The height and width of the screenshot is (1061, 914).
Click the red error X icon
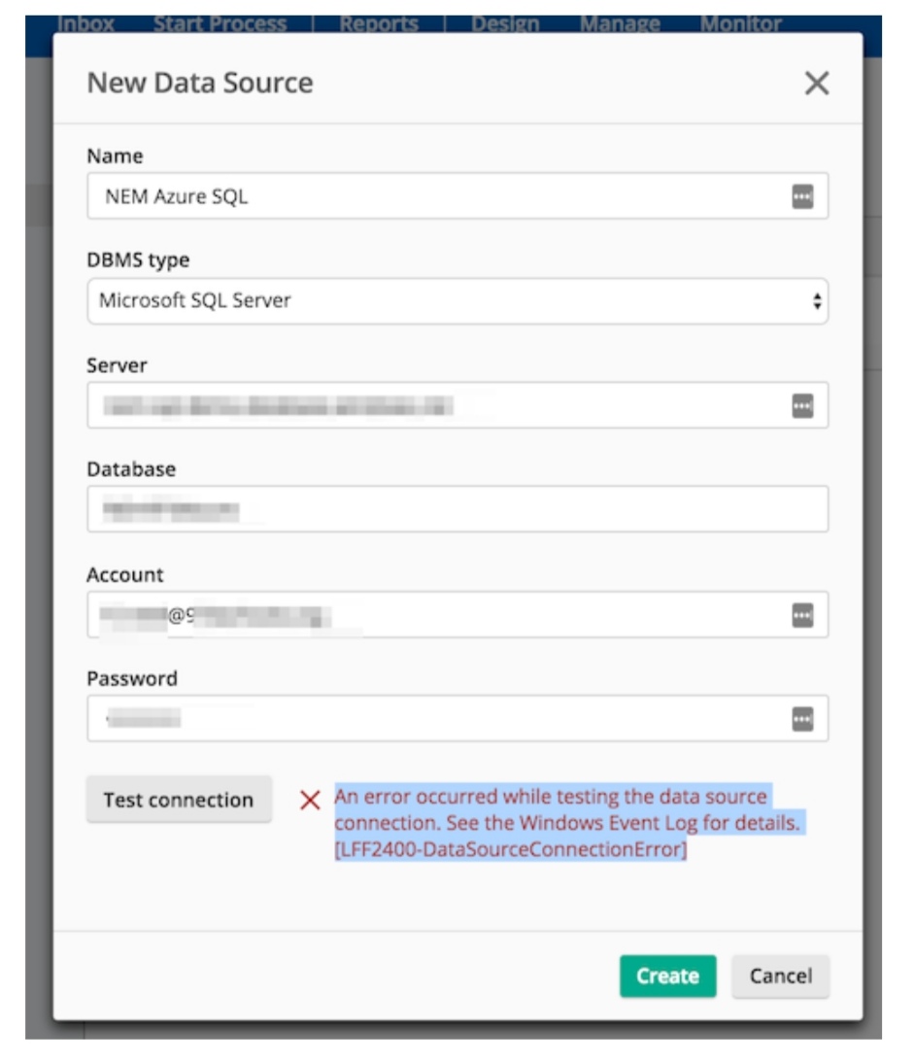point(310,801)
